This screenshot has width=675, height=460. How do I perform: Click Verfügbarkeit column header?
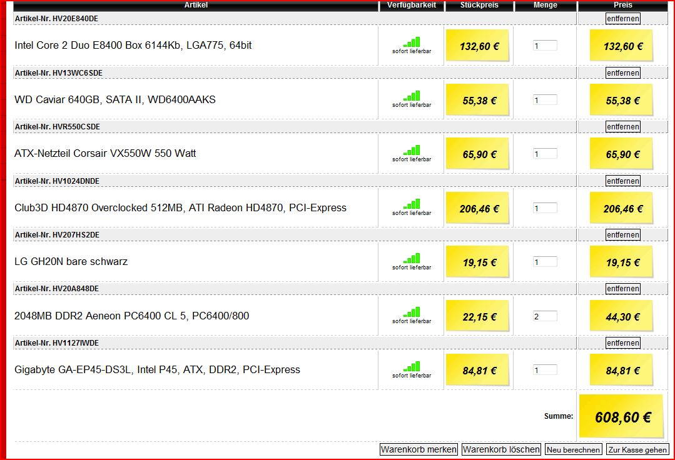(x=412, y=5)
